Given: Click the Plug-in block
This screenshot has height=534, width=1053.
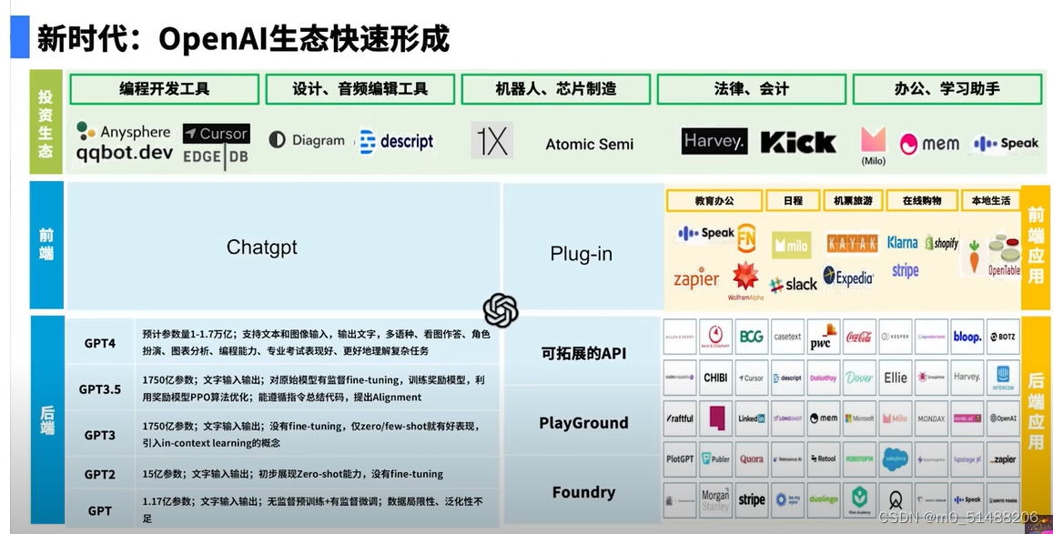Looking at the screenshot, I should tap(582, 247).
